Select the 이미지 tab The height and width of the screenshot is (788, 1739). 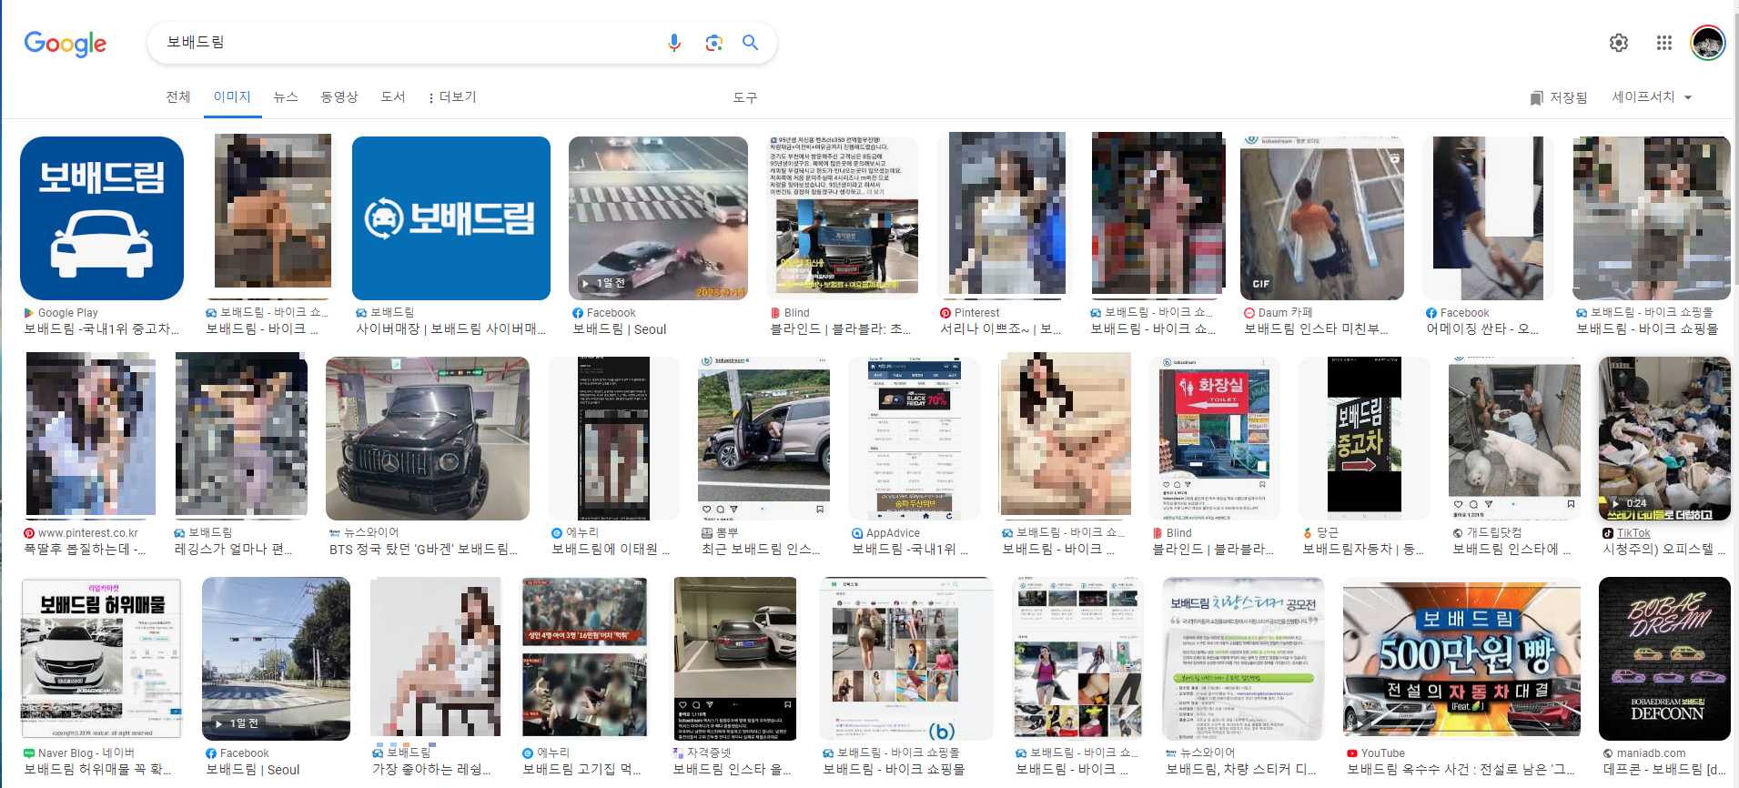pyautogui.click(x=232, y=96)
